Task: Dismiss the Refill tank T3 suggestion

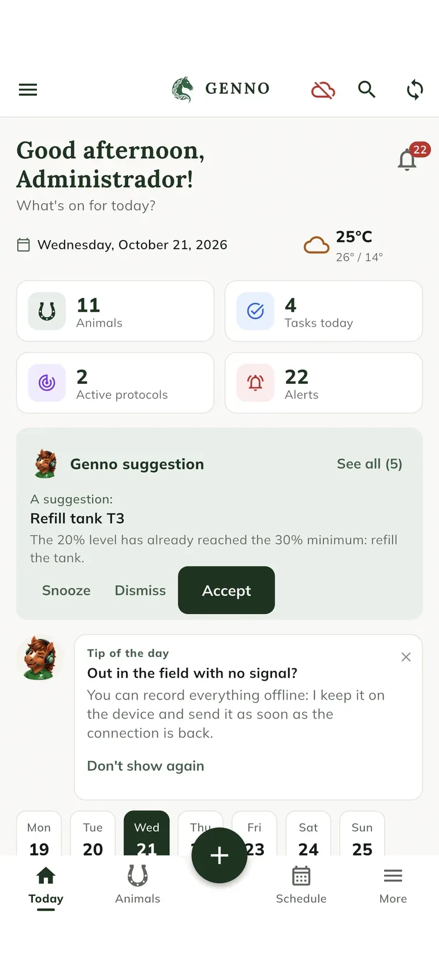Action: (x=140, y=591)
